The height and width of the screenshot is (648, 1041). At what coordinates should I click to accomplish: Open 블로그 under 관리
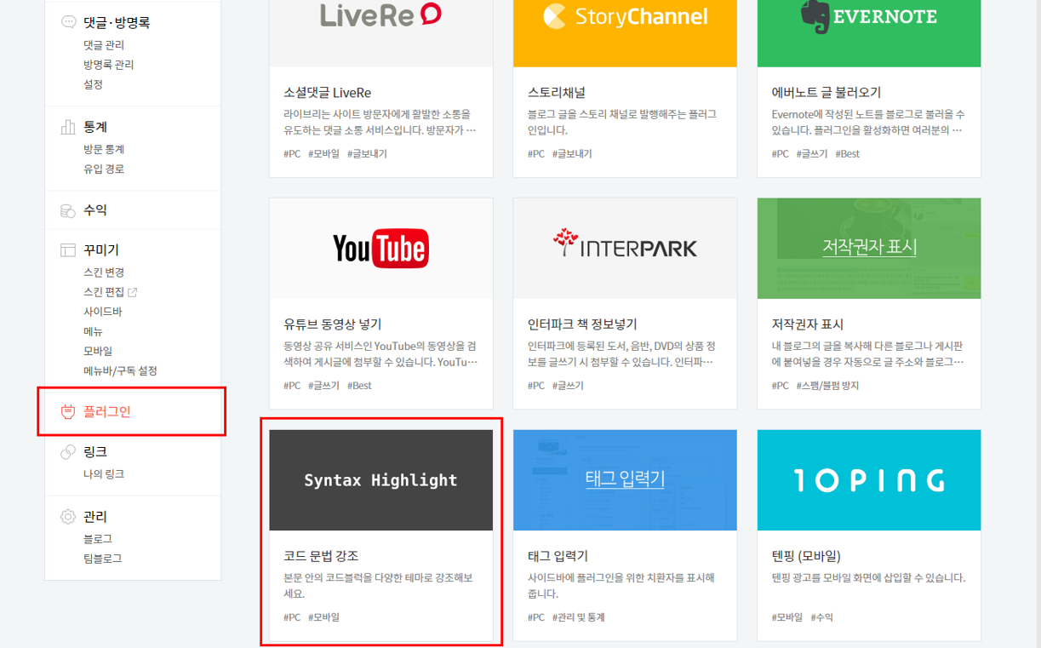click(98, 539)
